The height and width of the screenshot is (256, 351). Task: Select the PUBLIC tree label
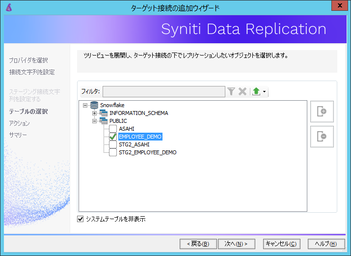[x=118, y=121]
